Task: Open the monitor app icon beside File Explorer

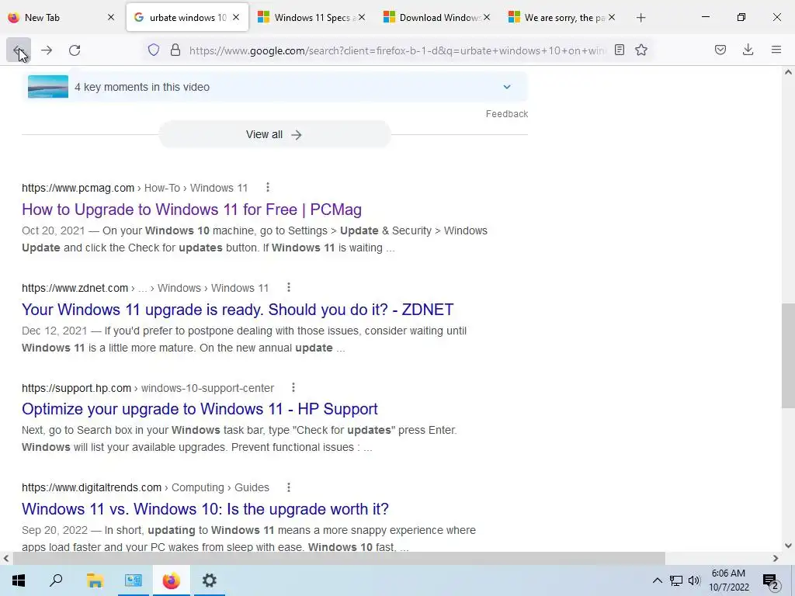Action: pos(134,580)
